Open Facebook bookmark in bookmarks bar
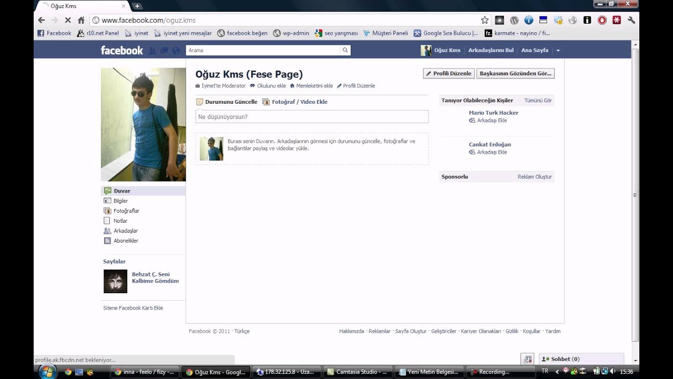Viewport: 673px width, 379px height. coord(54,33)
